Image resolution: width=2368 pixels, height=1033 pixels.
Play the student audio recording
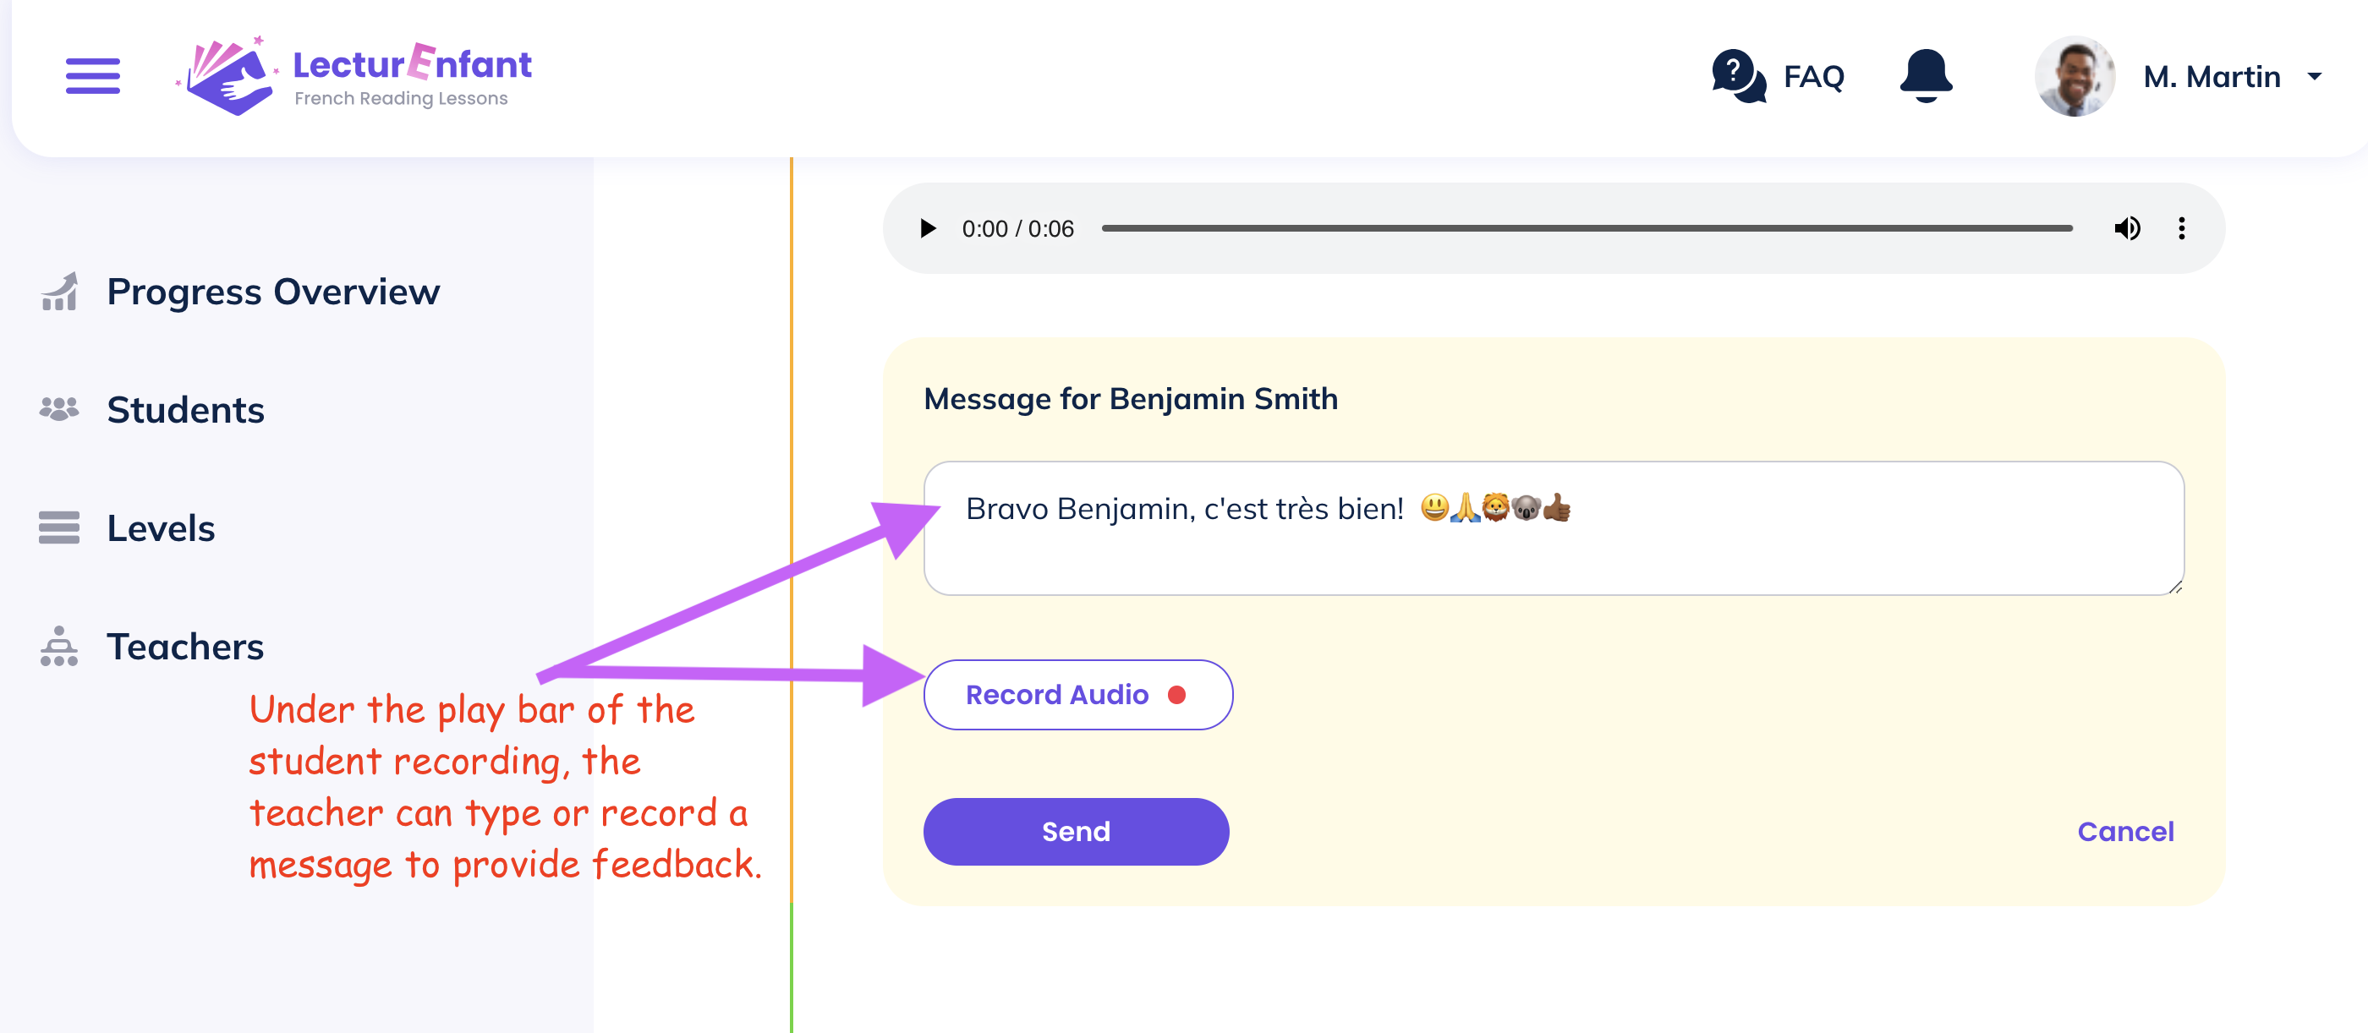pyautogui.click(x=927, y=228)
